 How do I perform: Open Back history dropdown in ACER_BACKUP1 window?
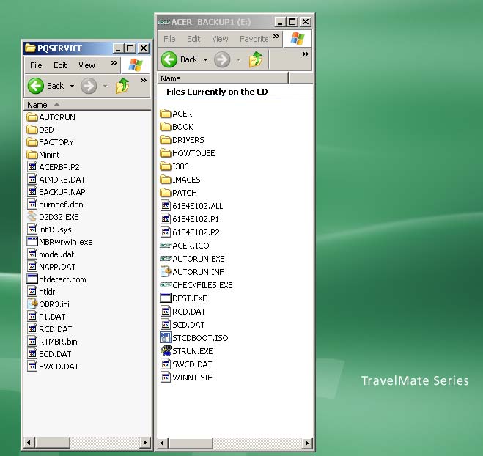[205, 59]
